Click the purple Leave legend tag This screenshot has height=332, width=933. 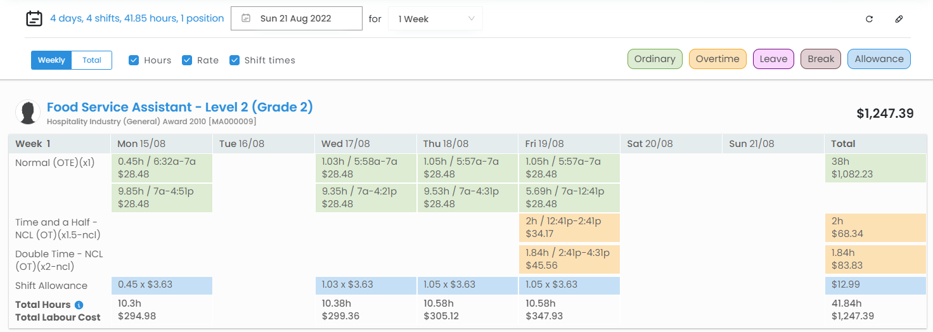[773, 59]
